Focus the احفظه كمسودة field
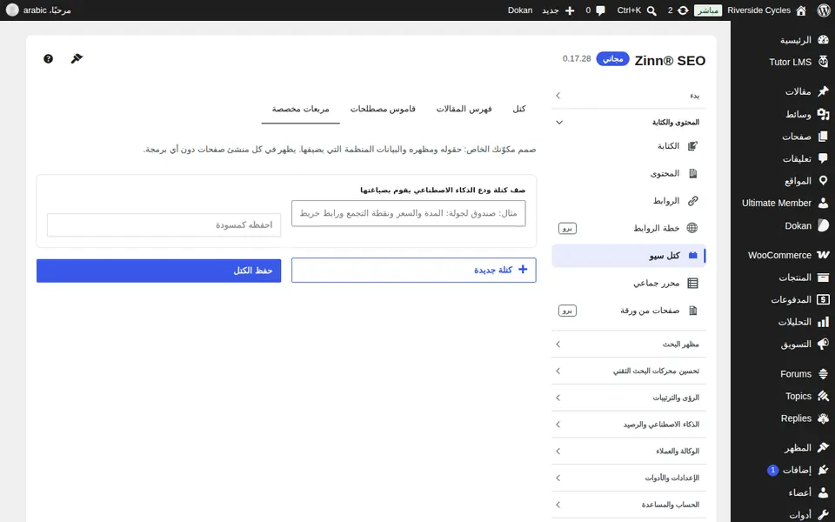The width and height of the screenshot is (835, 522). click(164, 224)
